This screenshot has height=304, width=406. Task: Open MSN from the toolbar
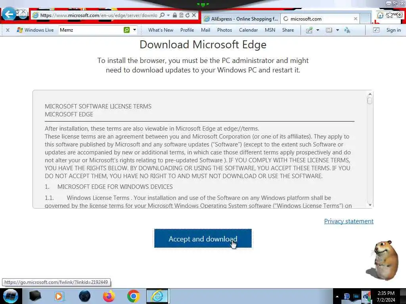click(270, 30)
